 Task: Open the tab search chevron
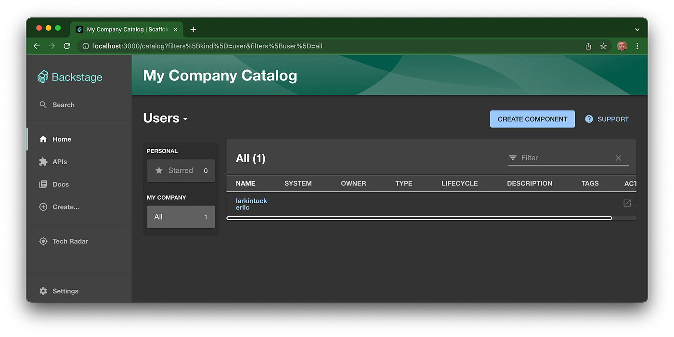click(637, 29)
